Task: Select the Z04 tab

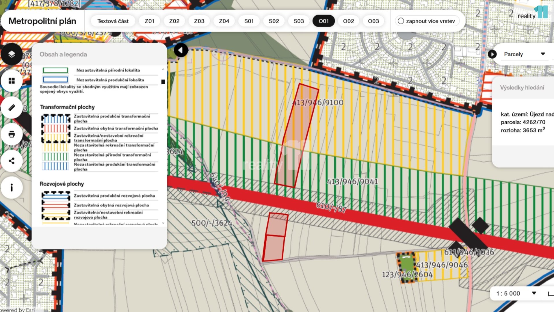Action: [224, 21]
